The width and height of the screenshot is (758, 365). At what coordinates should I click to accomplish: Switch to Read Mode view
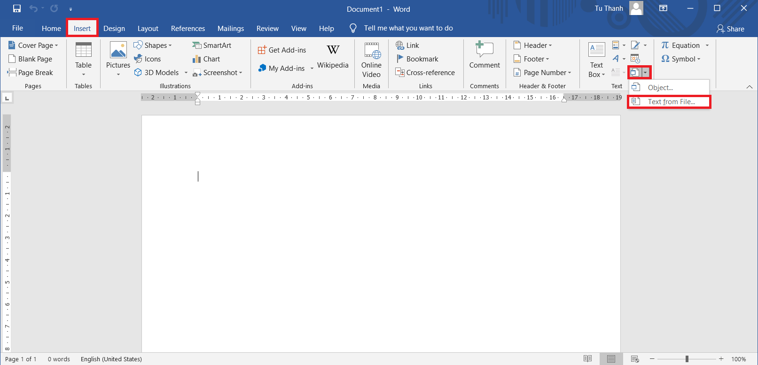click(587, 359)
